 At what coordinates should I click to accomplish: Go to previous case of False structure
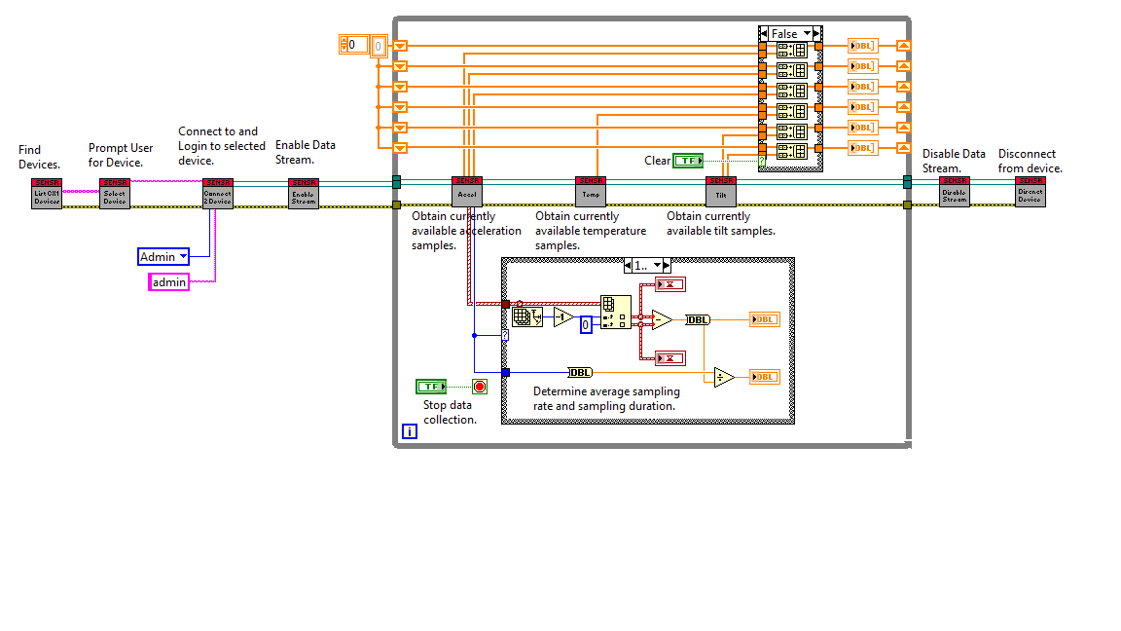(x=764, y=34)
